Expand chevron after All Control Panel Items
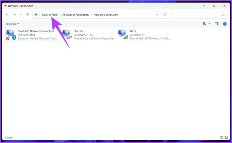The image size is (232, 143). [91, 15]
